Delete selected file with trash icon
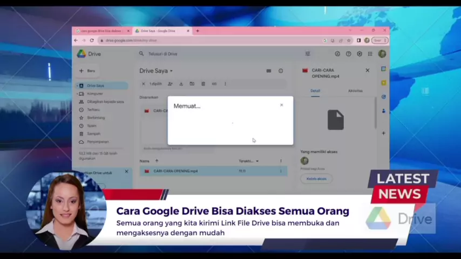 [203, 84]
